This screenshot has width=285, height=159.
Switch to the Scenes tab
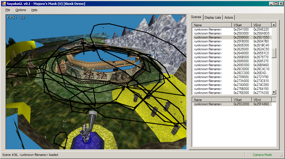(x=196, y=17)
